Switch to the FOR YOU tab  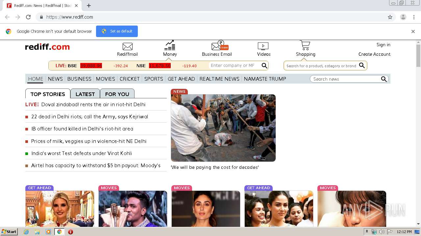(x=117, y=94)
